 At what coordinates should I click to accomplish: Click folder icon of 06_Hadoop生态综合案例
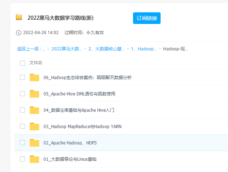coord(34,77)
